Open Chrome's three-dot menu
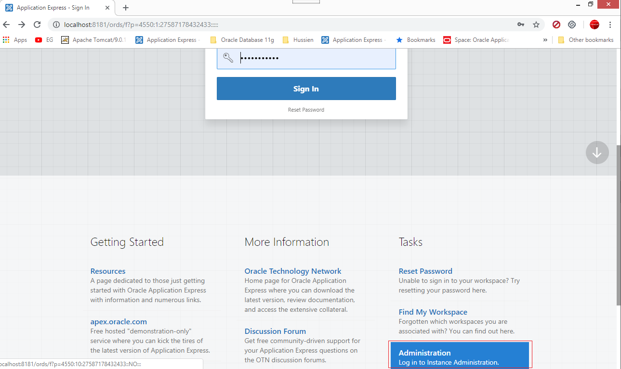Screen dimensions: 621x369 (611, 24)
